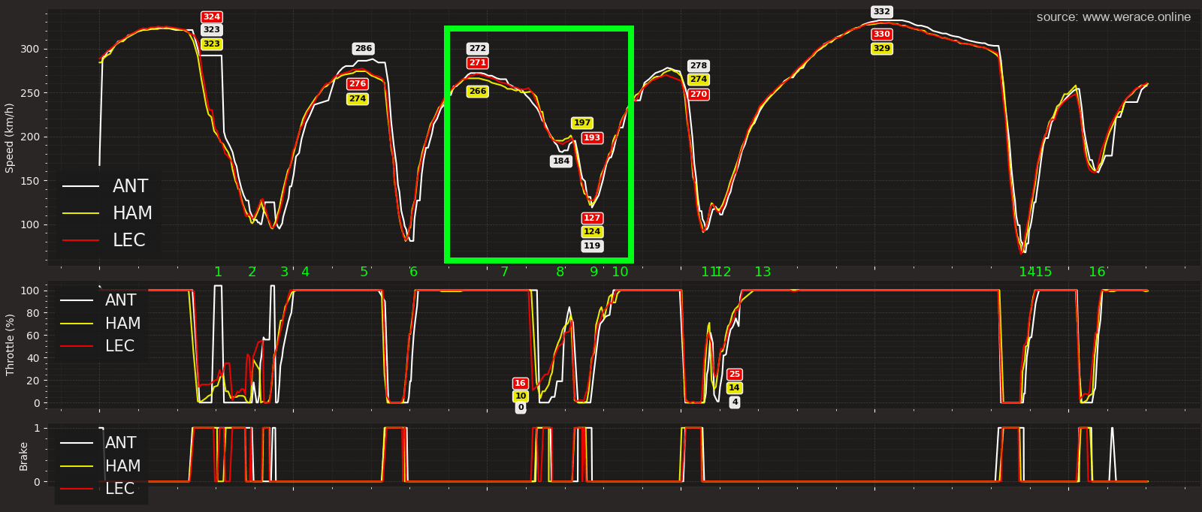Image resolution: width=1202 pixels, height=512 pixels.
Task: Select corner marker 5 on track axis
Action: 364,272
